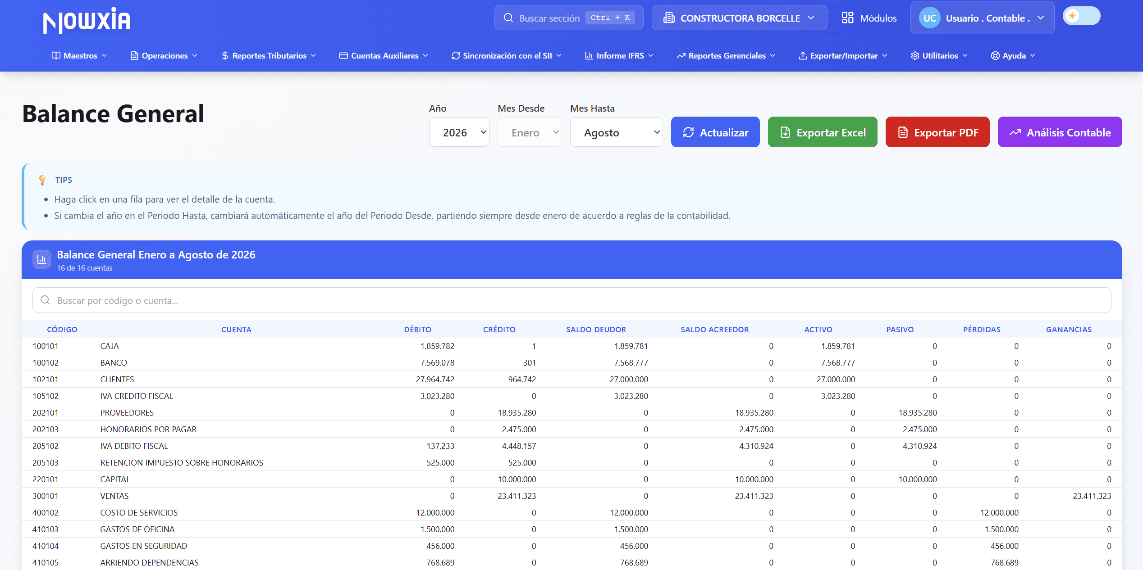Click the HONORARIOS POR PAGAR row name
1143x570 pixels.
click(148, 429)
